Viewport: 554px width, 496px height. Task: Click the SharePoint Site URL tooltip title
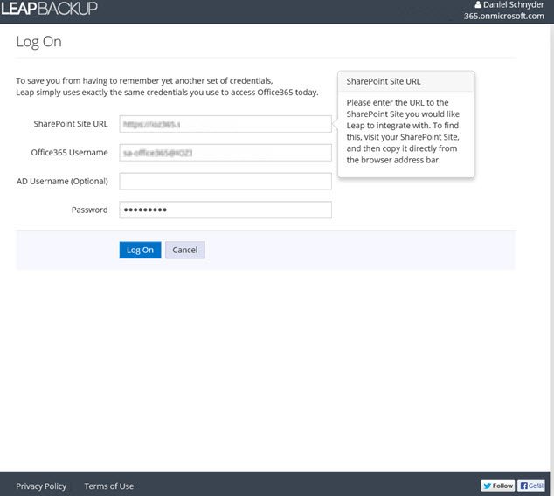[x=384, y=81]
